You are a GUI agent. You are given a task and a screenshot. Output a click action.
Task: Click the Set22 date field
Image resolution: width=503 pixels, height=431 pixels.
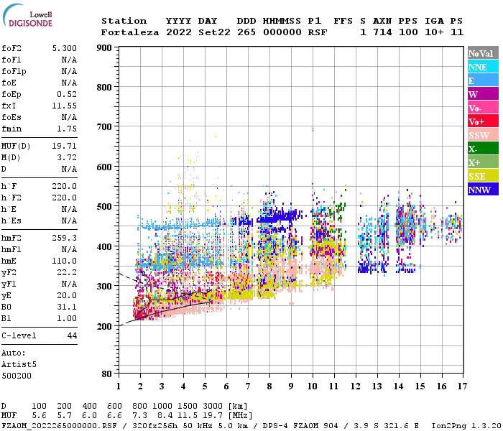[x=214, y=32]
